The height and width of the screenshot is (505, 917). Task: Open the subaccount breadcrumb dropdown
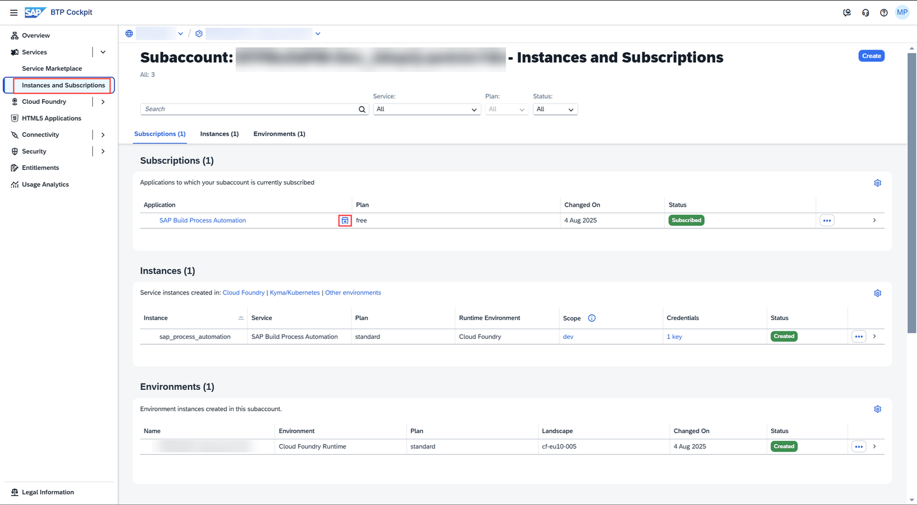pyautogui.click(x=318, y=34)
